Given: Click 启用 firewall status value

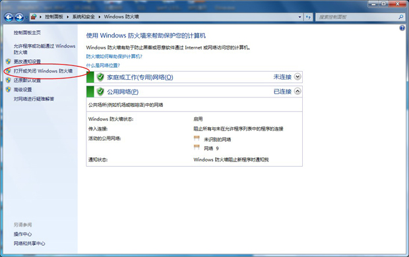Looking at the screenshot, I should pos(198,119).
